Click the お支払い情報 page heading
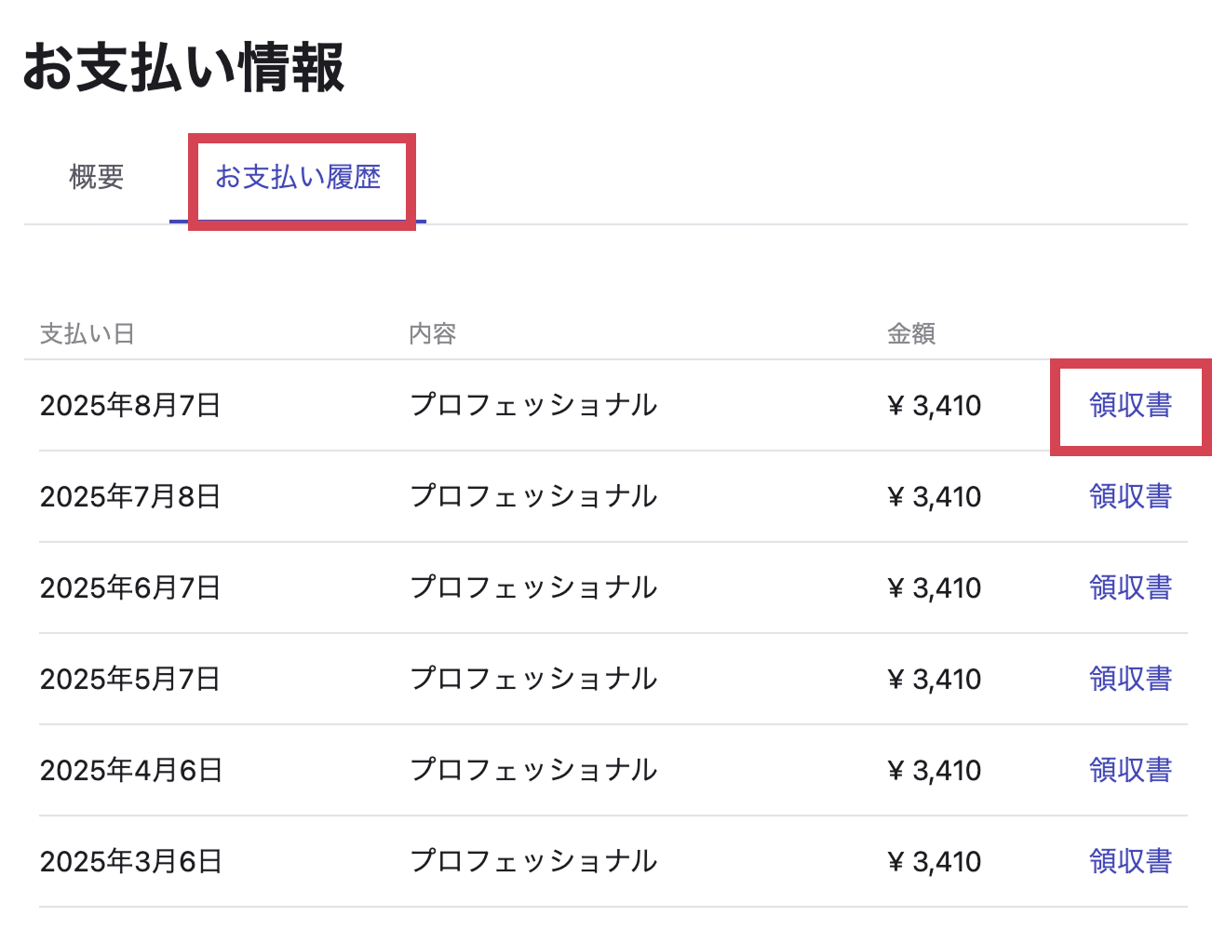Viewport: 1212px width, 944px height. pyautogui.click(x=184, y=67)
